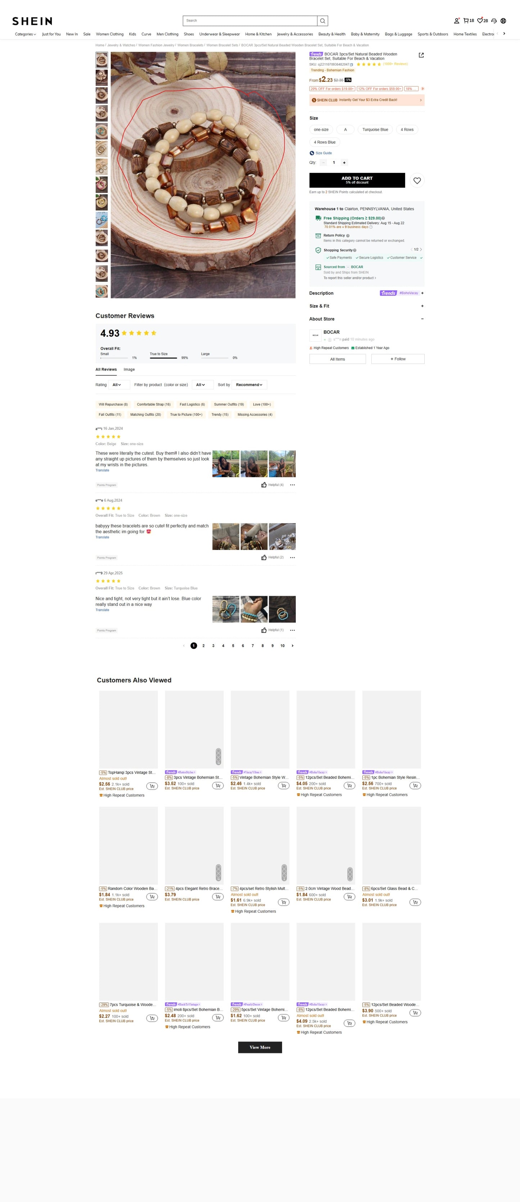
Task: Select the 4 Rows Blue option
Action: coord(325,142)
